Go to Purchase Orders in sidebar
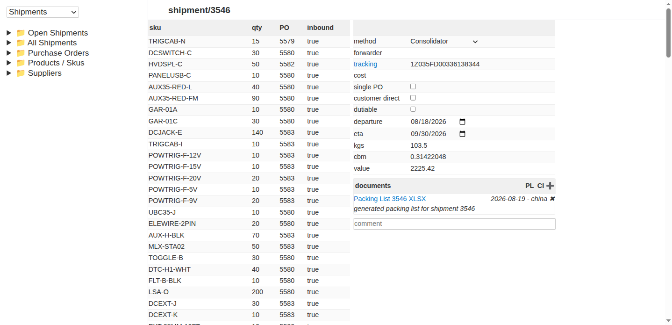672x325 pixels. point(58,53)
